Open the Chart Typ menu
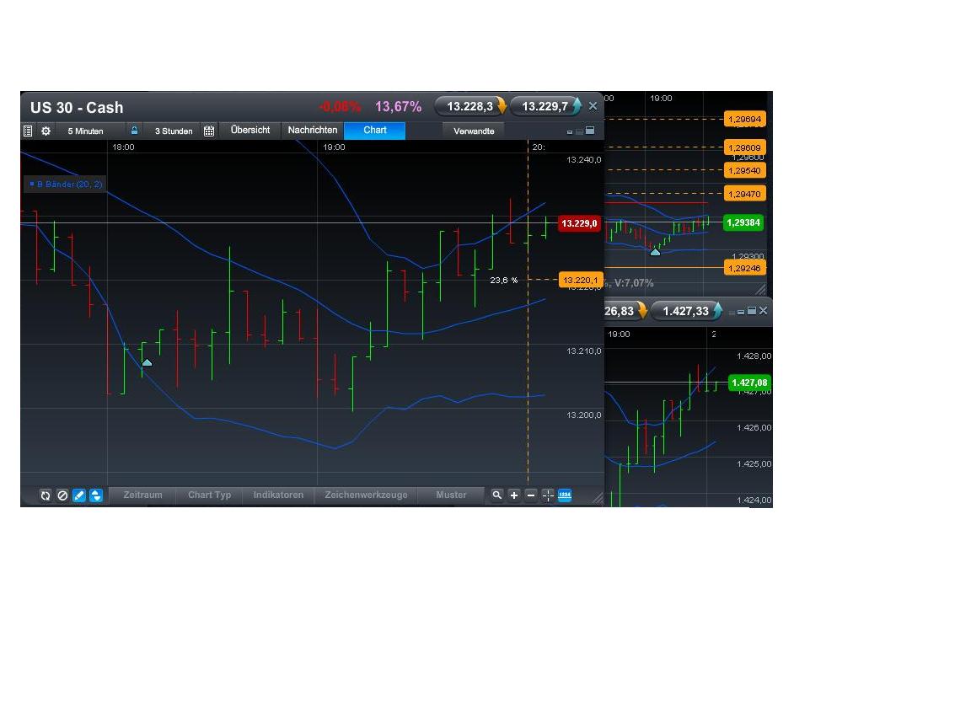The image size is (971, 728). (x=209, y=495)
